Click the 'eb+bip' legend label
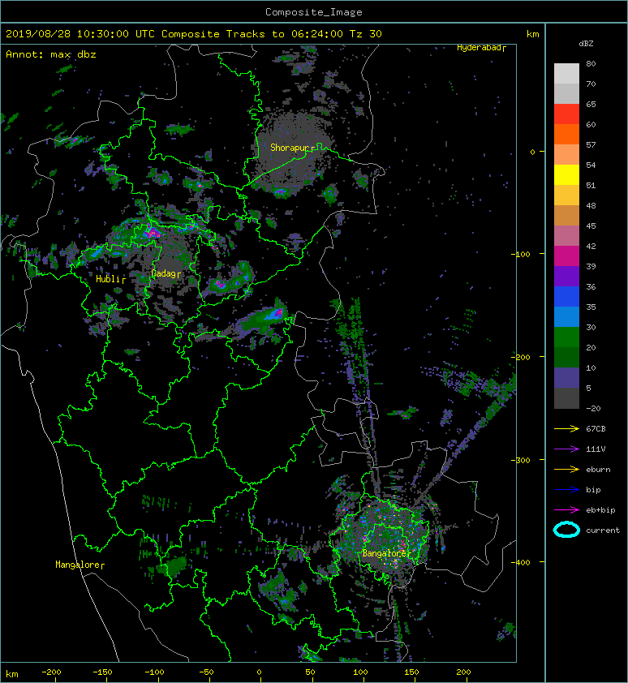This screenshot has width=628, height=683. pos(601,510)
